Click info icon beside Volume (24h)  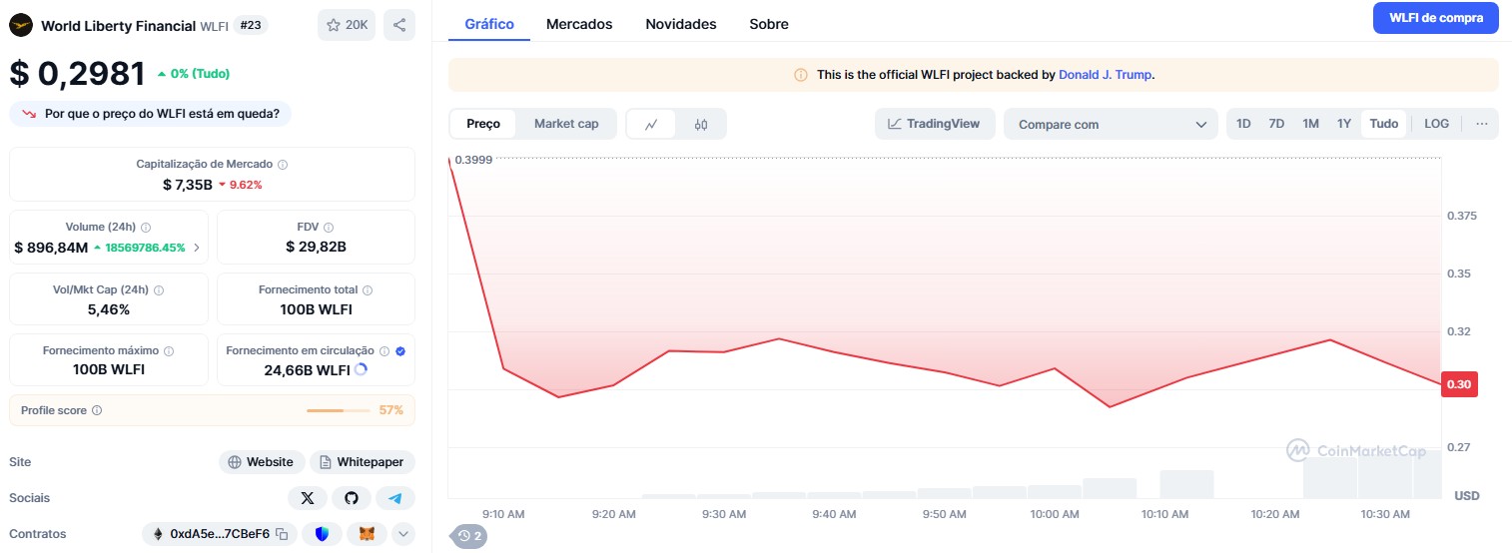click(146, 228)
